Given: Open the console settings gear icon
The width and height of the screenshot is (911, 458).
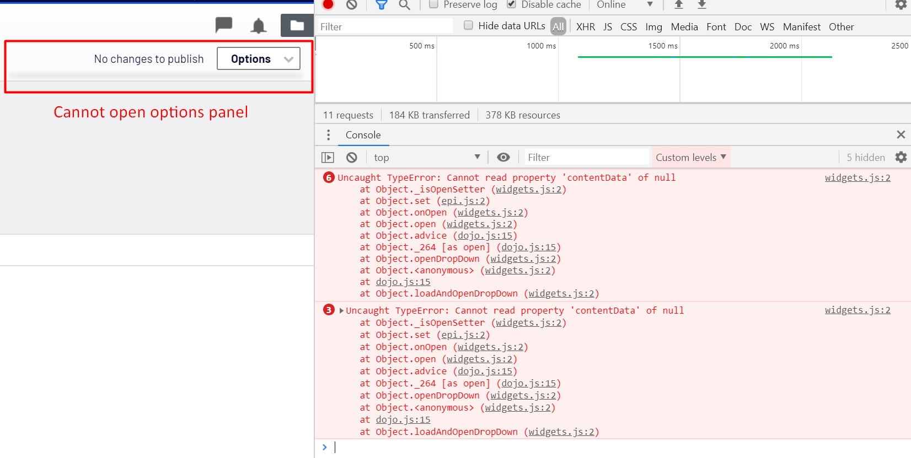Looking at the screenshot, I should 901,158.
